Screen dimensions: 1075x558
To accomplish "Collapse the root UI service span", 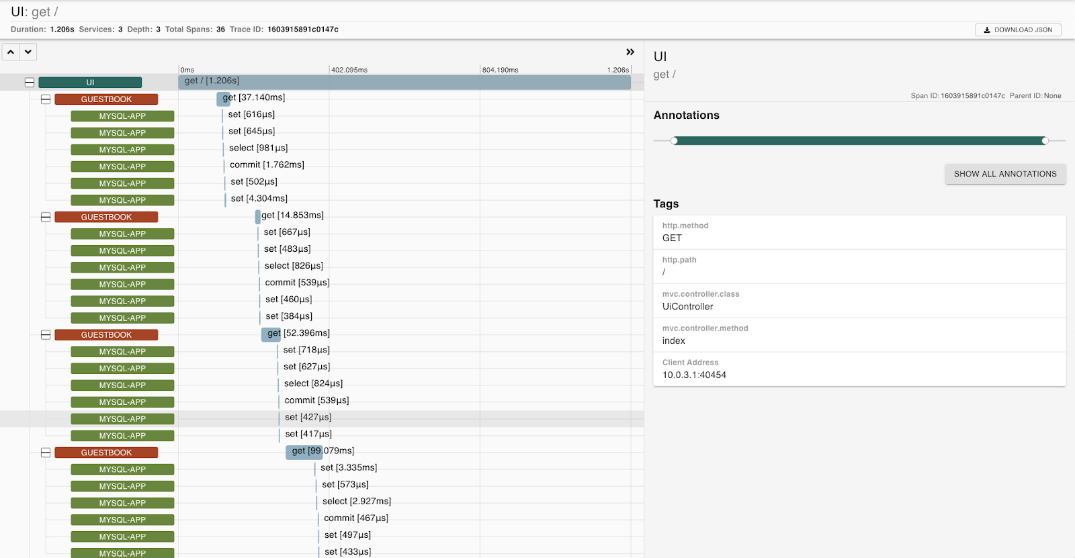I will tap(30, 83).
